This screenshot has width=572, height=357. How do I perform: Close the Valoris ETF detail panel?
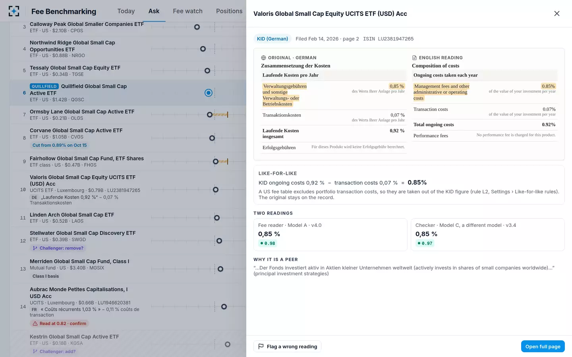pos(557,13)
